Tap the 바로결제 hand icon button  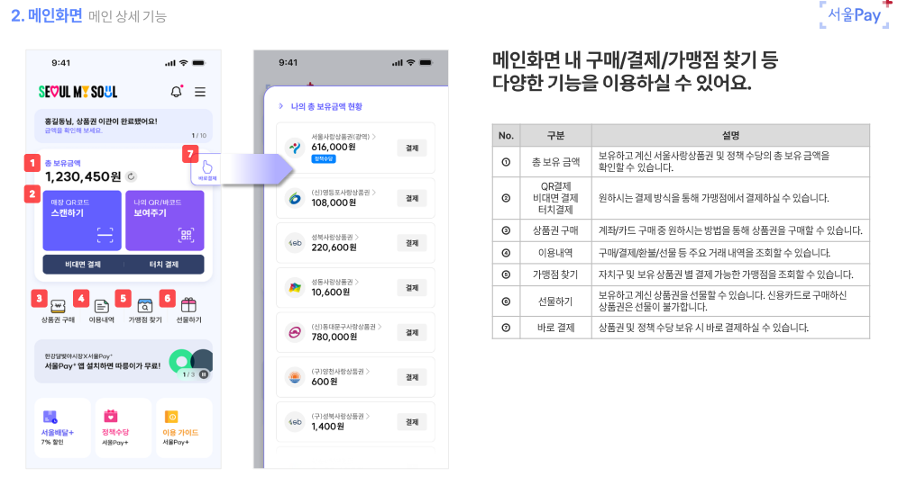pos(207,169)
